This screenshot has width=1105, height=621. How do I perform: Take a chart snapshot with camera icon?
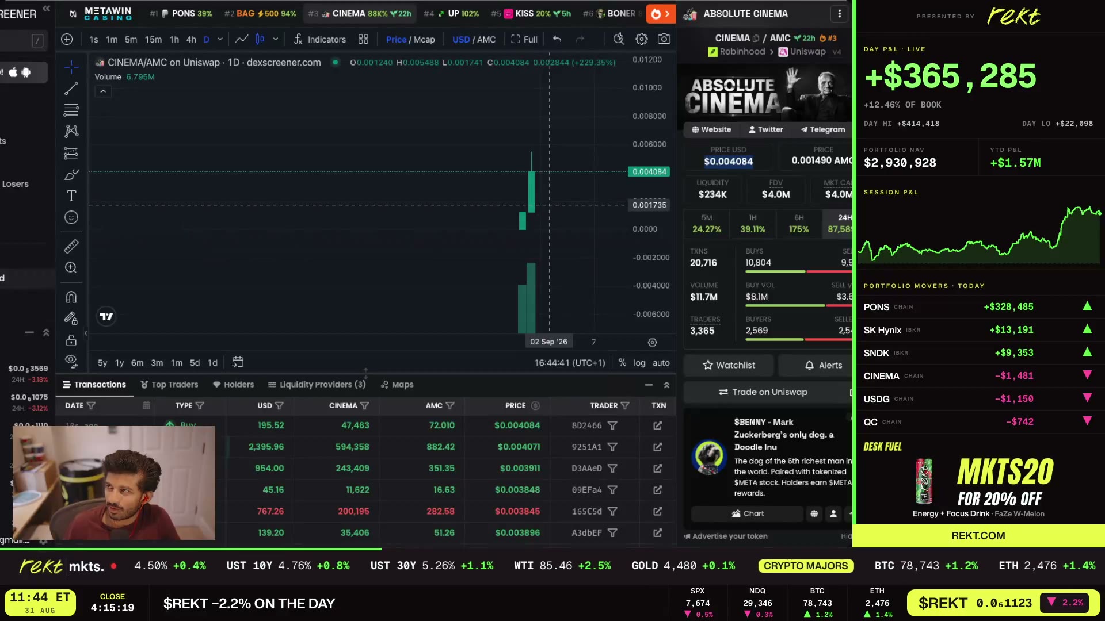tap(664, 39)
